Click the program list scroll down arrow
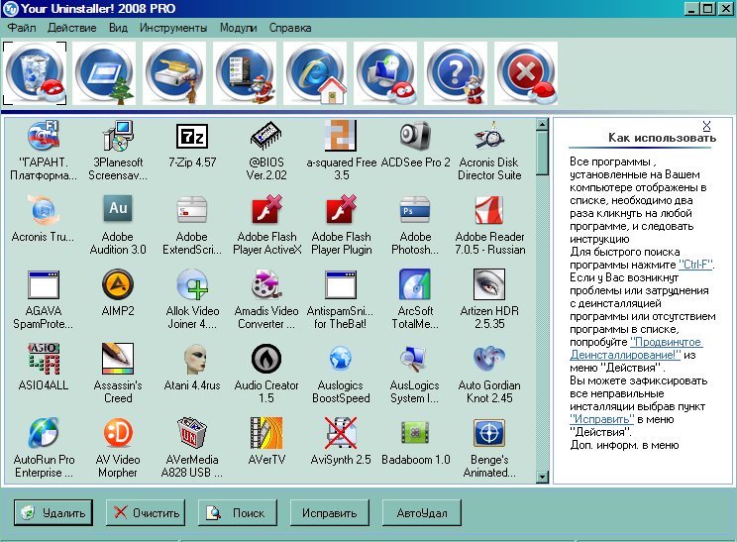Screen dimensions: 737x542 (542, 478)
